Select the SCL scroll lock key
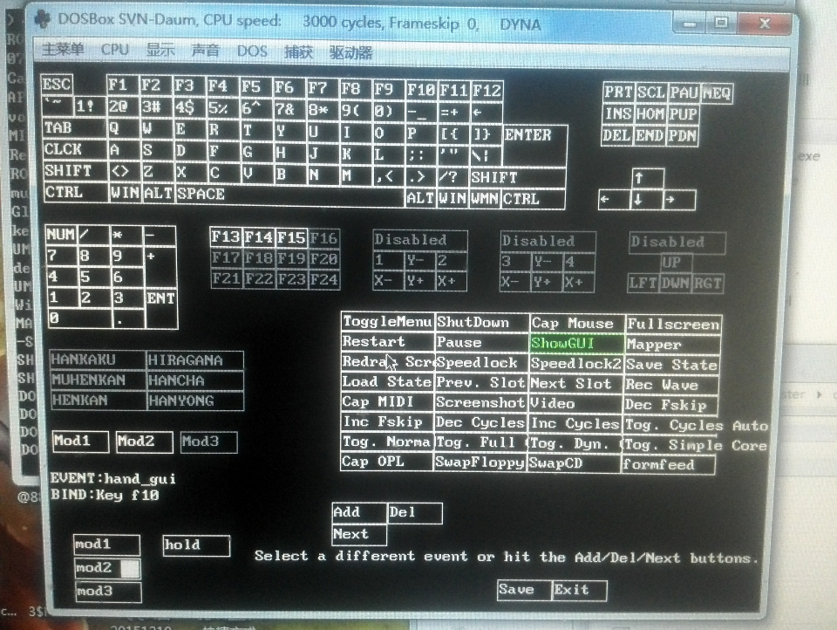 [x=651, y=93]
